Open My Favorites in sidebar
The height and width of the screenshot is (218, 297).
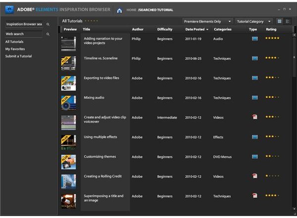click(x=15, y=49)
